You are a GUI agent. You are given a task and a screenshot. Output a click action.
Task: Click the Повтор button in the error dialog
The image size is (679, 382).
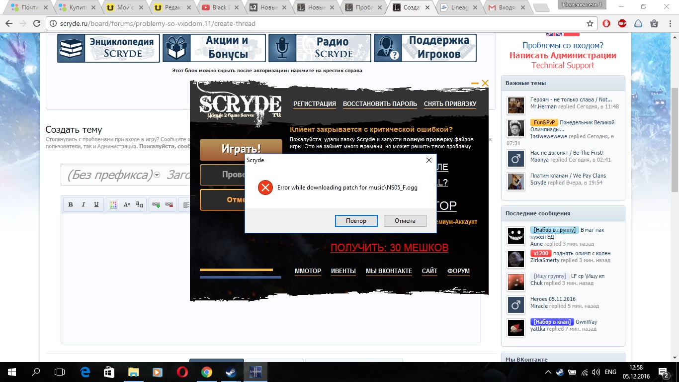356,221
